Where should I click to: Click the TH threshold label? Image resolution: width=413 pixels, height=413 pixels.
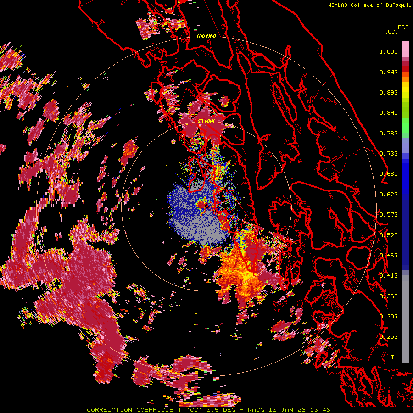click(394, 357)
